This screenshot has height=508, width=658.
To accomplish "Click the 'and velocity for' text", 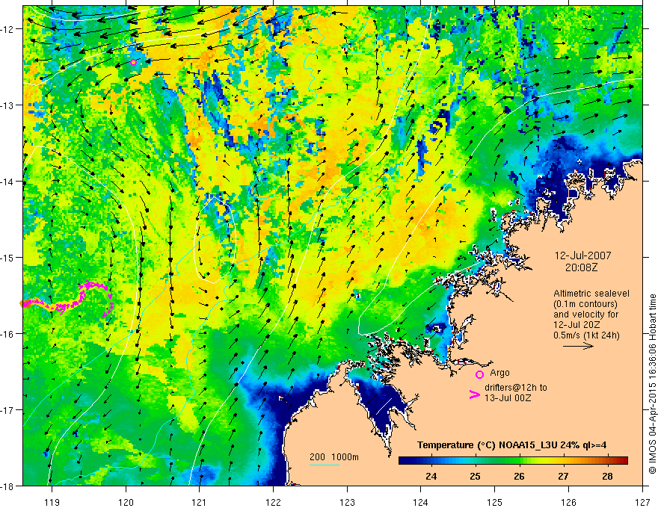I will pyautogui.click(x=585, y=315).
